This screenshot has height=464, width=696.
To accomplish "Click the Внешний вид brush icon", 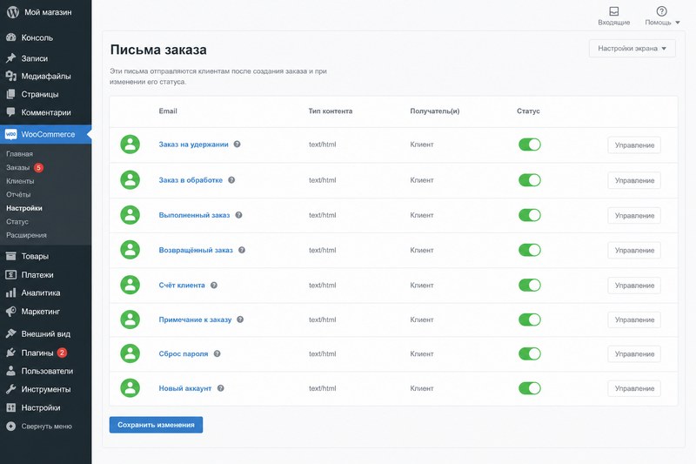I will pos(11,333).
